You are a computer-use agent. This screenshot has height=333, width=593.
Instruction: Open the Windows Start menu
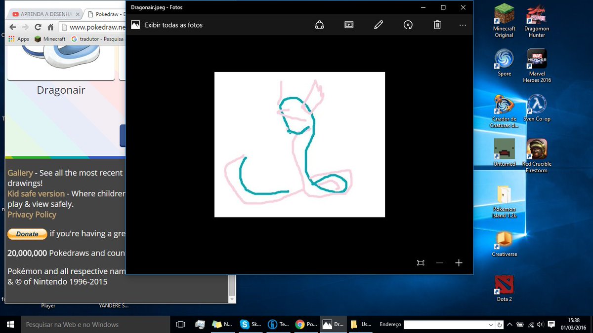tap(10, 324)
